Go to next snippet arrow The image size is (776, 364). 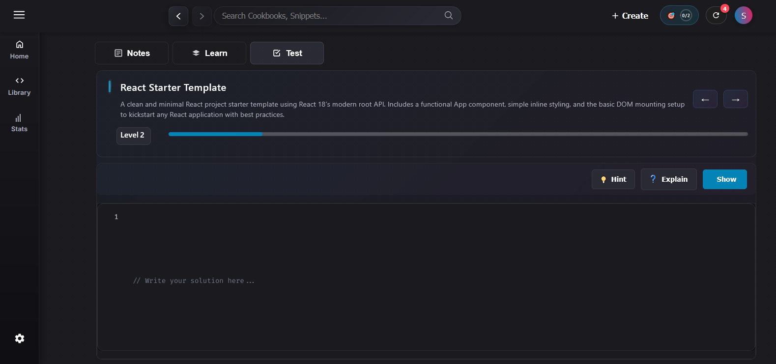coord(735,99)
